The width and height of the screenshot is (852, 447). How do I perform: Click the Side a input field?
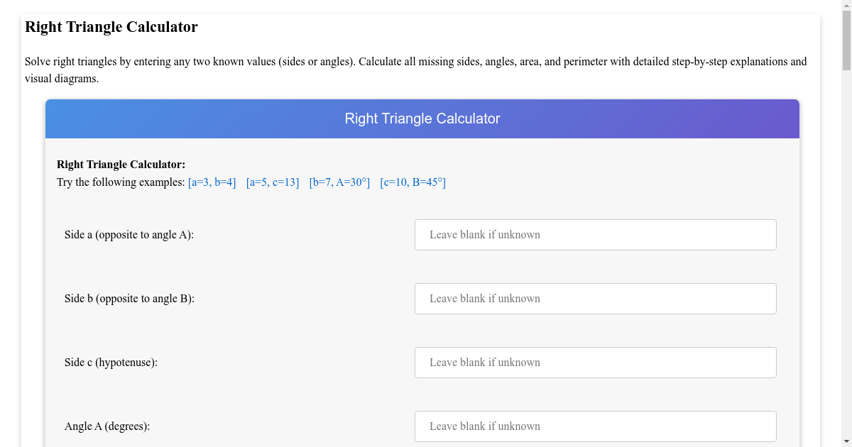coord(595,234)
